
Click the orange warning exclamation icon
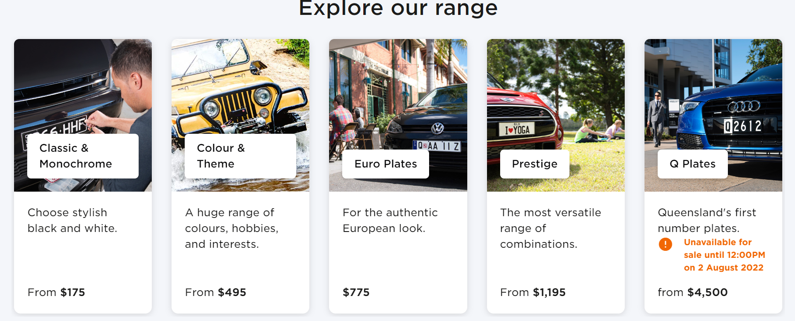[x=665, y=244]
